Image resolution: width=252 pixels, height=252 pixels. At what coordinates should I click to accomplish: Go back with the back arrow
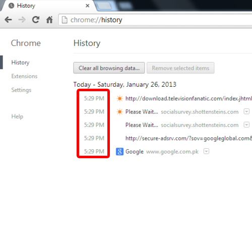(x=8, y=20)
